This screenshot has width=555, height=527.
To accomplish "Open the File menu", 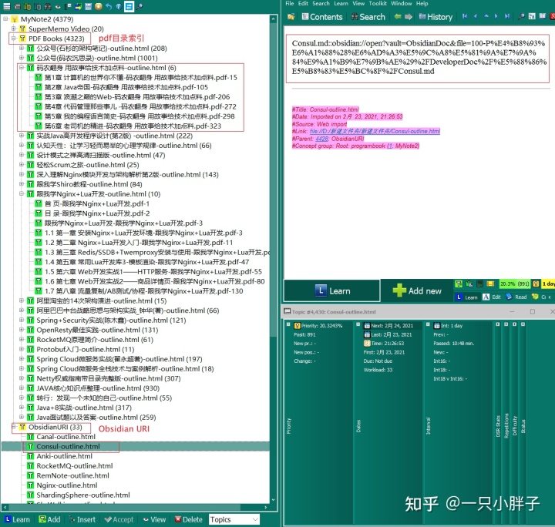I will tap(290, 4).
